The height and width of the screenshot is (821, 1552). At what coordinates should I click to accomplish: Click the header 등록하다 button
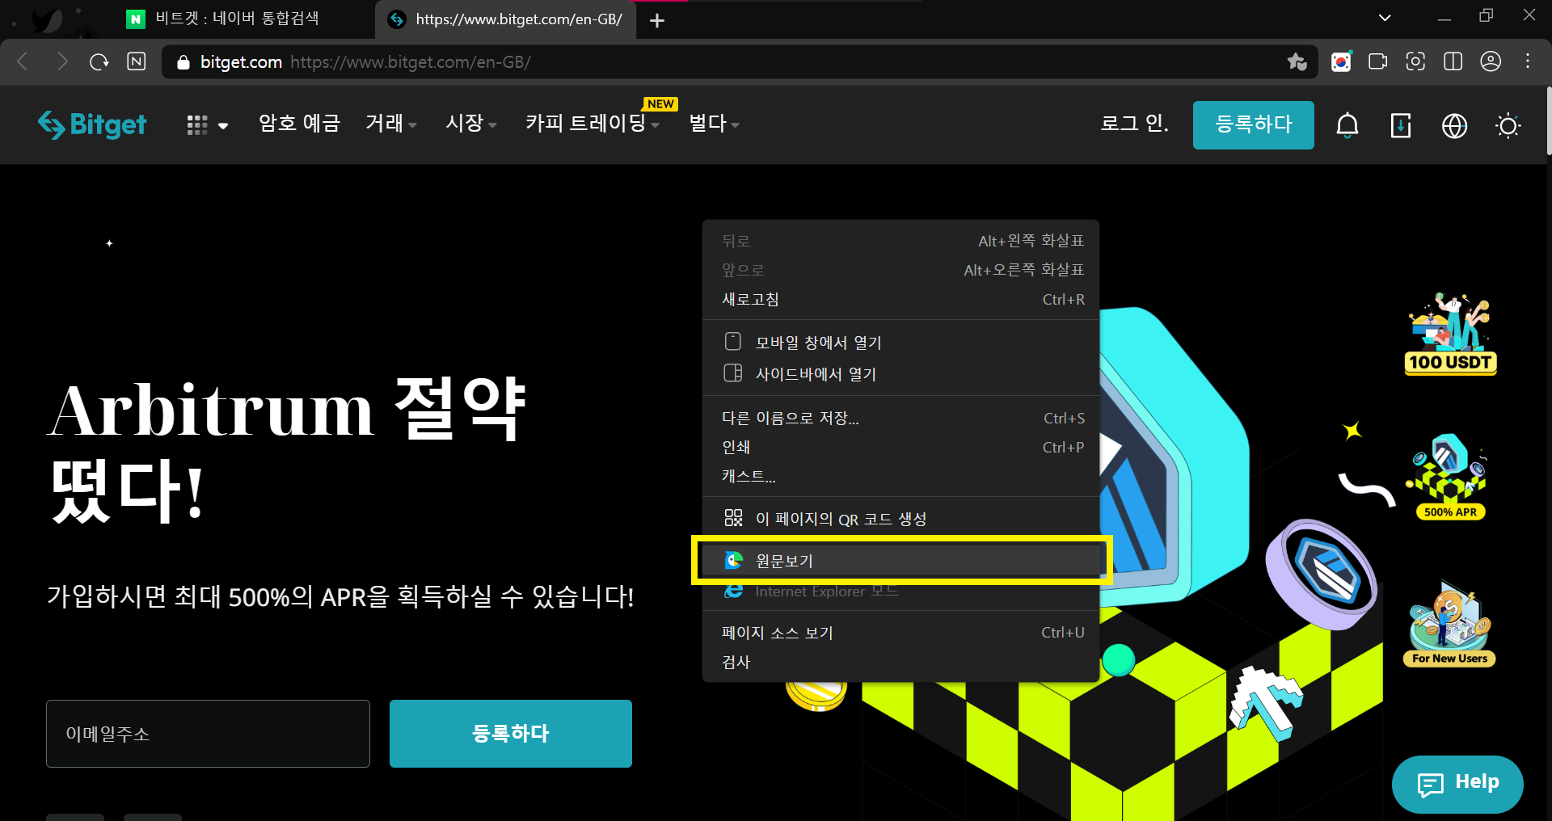click(1253, 124)
